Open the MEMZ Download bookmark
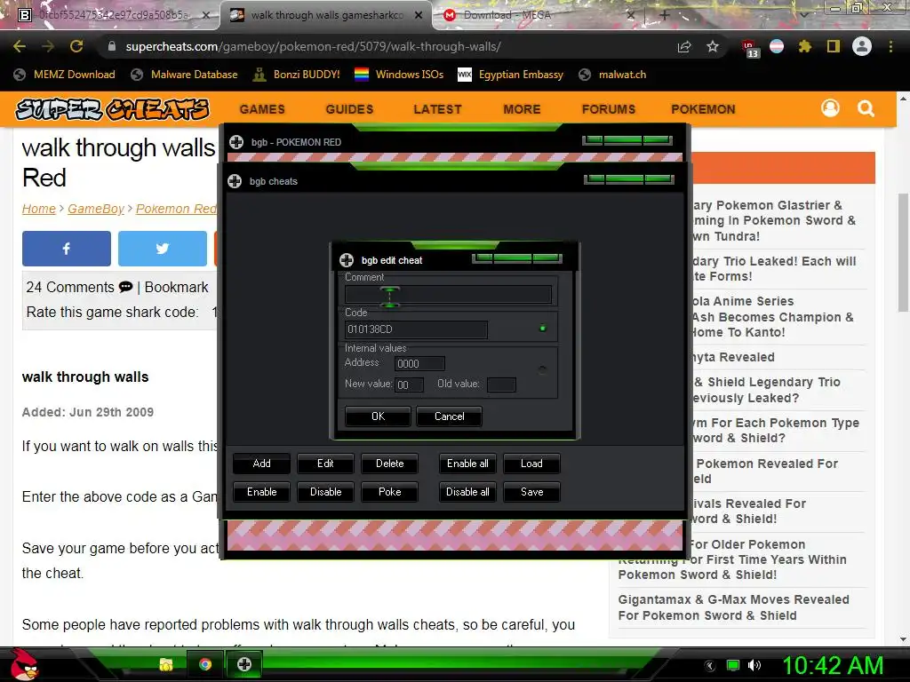910x682 pixels. pos(64,75)
